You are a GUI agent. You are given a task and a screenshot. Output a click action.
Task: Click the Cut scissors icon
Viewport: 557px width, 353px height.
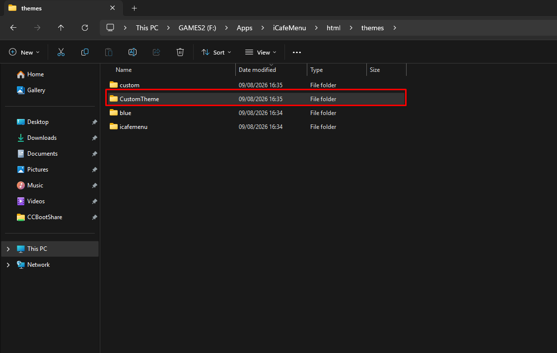(x=61, y=52)
